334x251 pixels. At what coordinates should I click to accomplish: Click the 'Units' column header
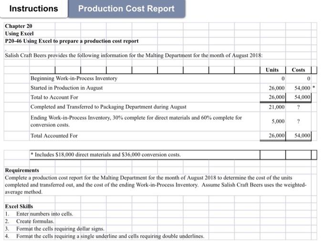[272, 70]
